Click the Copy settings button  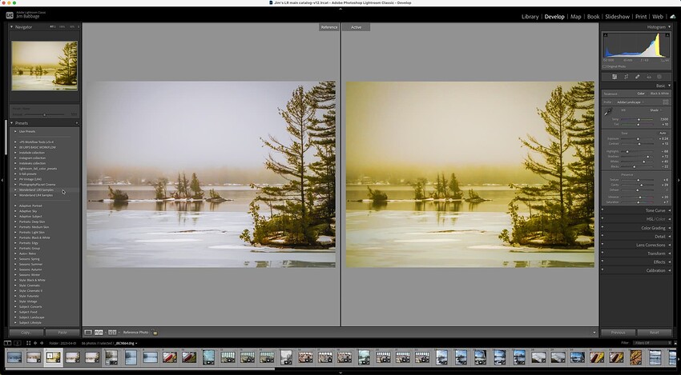coord(25,332)
